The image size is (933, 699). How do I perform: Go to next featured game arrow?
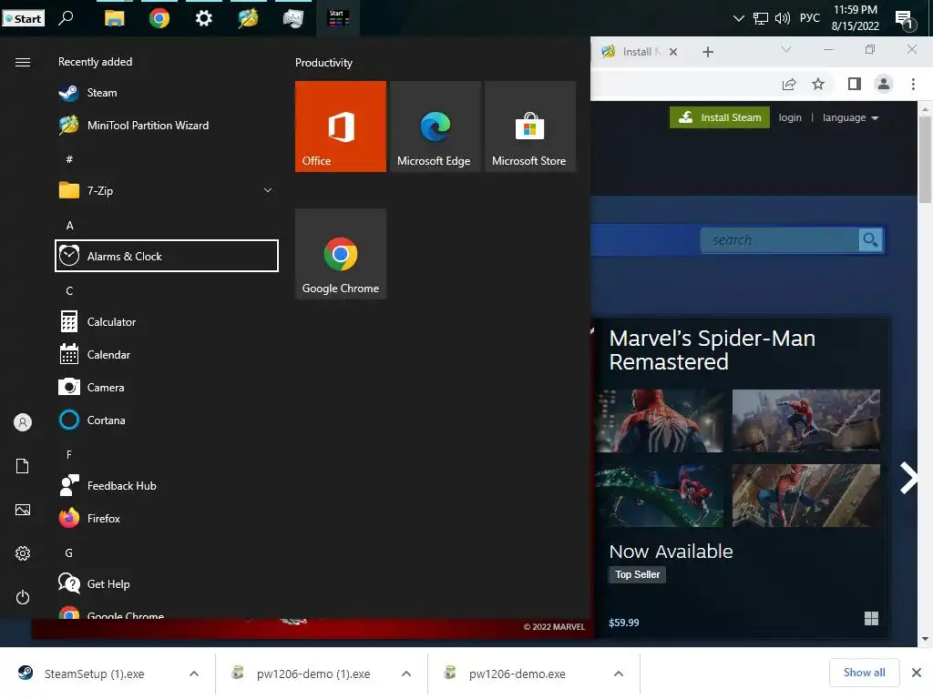tap(908, 478)
